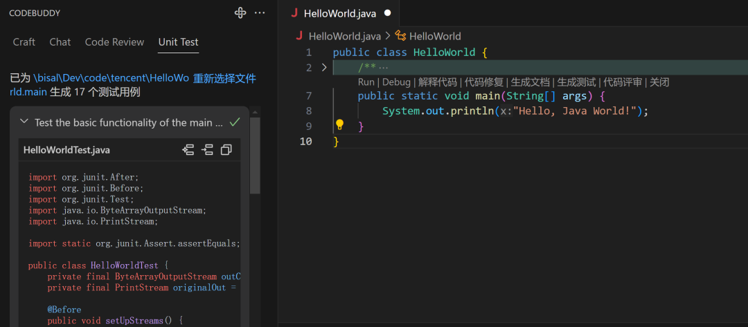Click the HelloWorld.java breadcrumb

(x=345, y=36)
